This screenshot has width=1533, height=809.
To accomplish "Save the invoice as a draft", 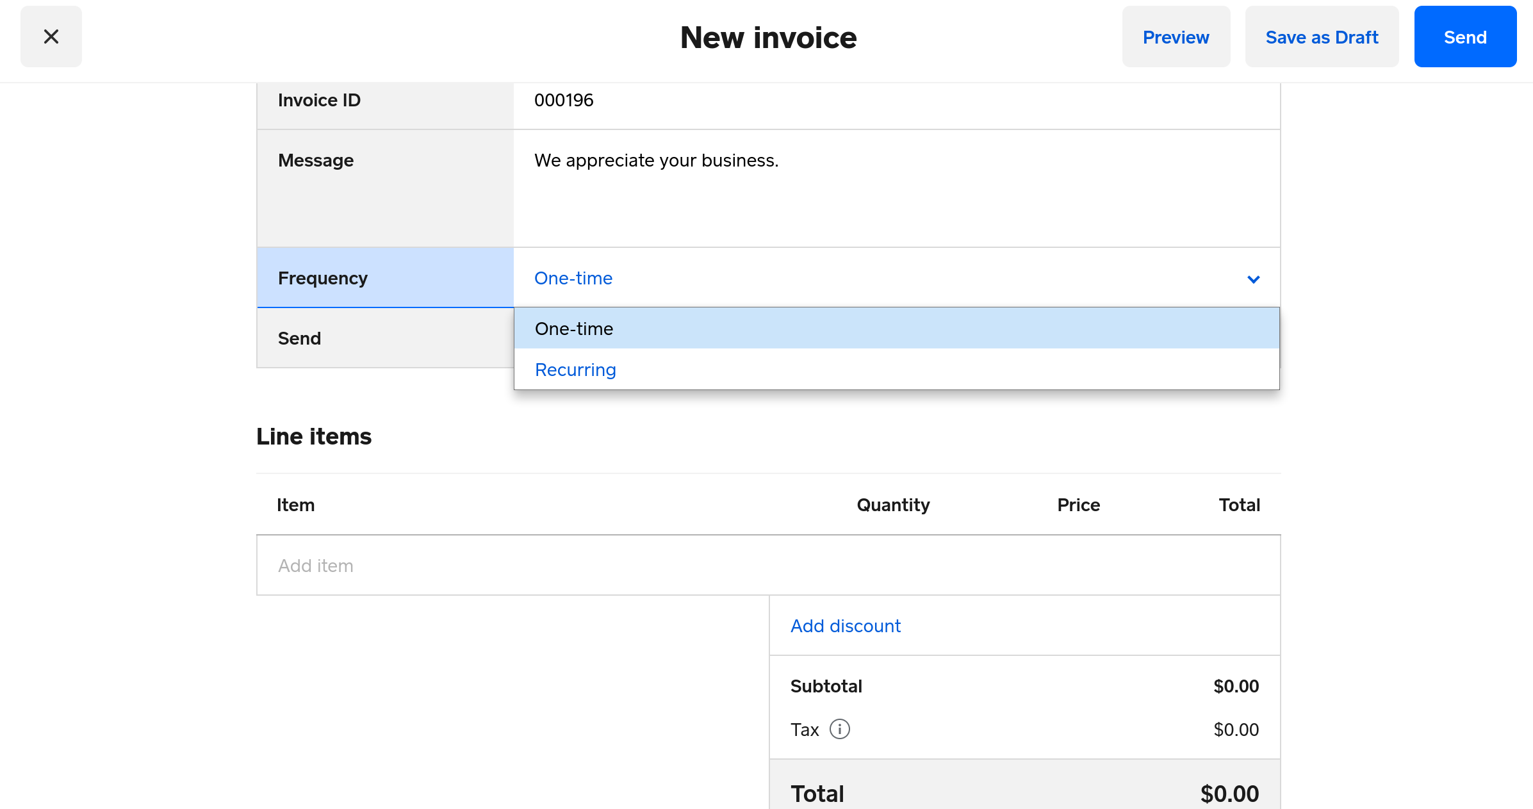I will pyautogui.click(x=1322, y=37).
